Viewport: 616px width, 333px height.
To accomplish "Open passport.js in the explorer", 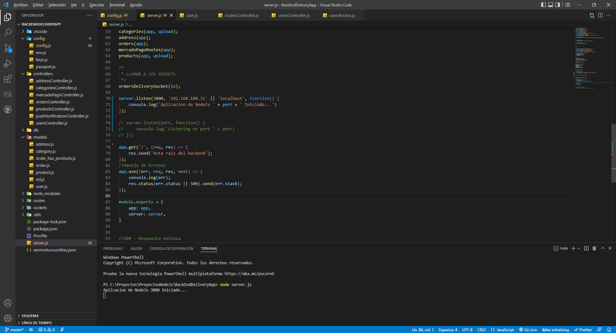I will pyautogui.click(x=56, y=66).
